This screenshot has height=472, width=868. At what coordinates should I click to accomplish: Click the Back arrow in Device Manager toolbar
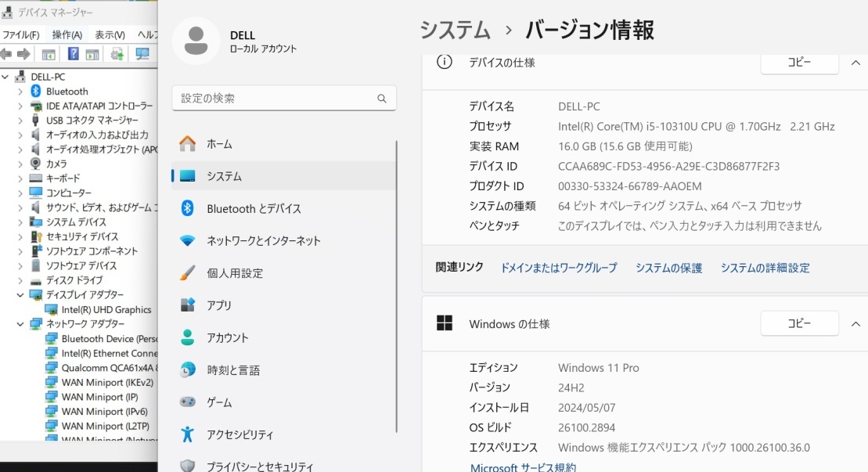[x=6, y=54]
